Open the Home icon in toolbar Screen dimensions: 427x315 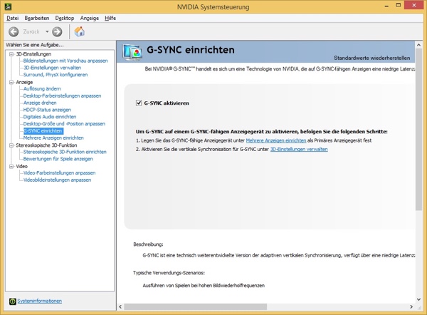pos(79,31)
